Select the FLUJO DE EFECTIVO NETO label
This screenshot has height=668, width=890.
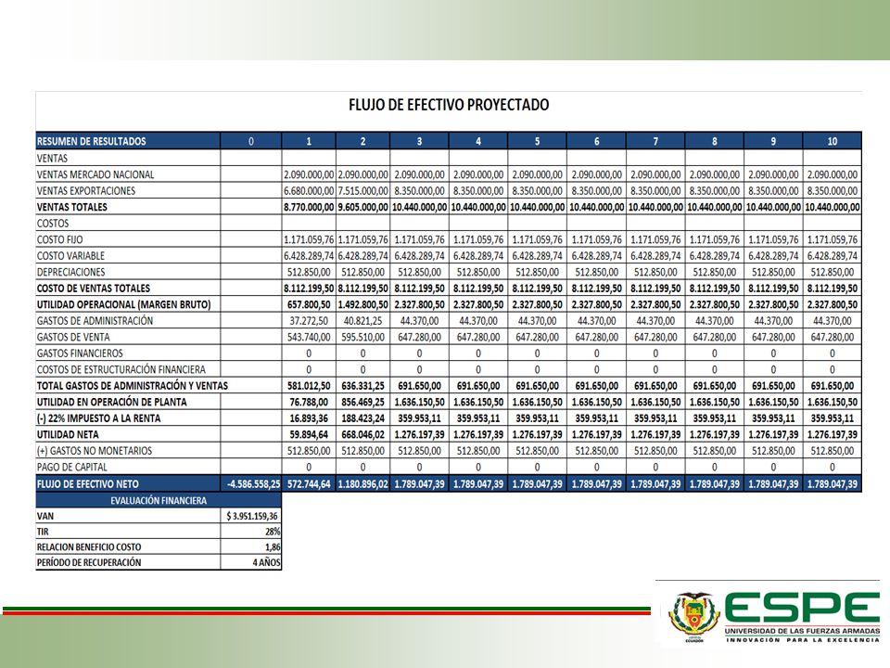click(88, 484)
